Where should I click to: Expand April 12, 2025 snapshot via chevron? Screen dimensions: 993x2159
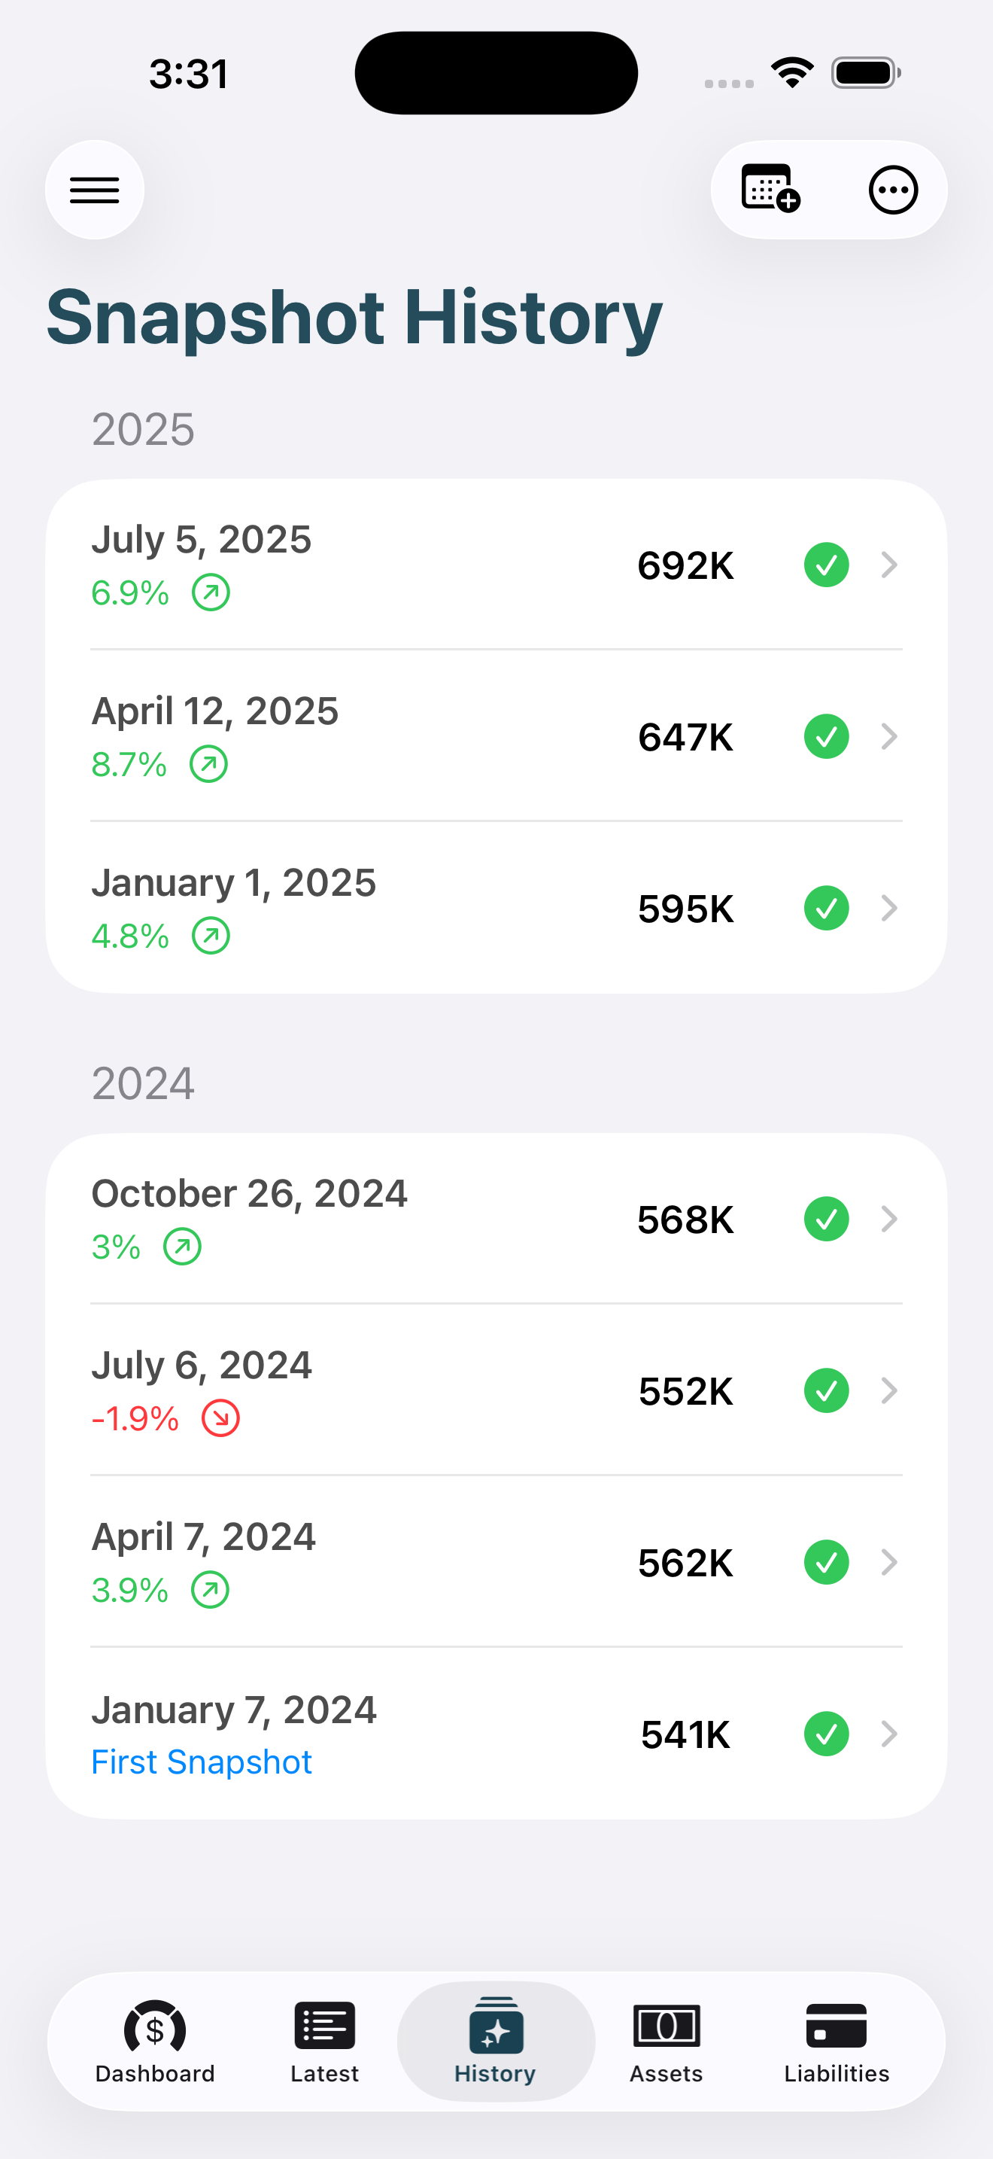(889, 737)
